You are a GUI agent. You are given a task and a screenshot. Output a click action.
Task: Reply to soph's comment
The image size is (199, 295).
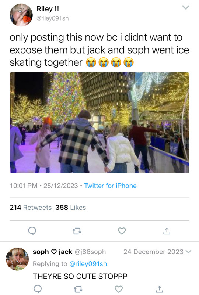coord(38,289)
